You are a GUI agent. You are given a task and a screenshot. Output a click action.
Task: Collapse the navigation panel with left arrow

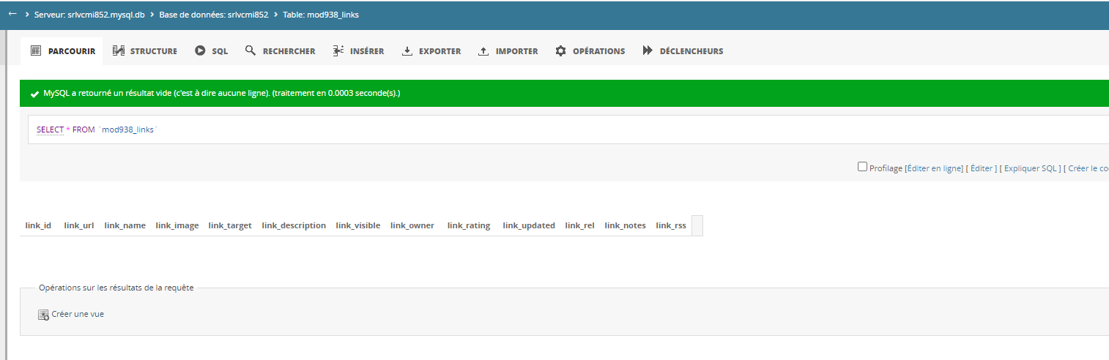[x=12, y=14]
